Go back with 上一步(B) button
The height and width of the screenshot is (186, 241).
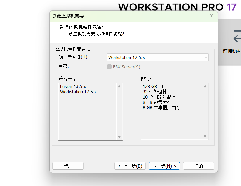click(x=130, y=166)
